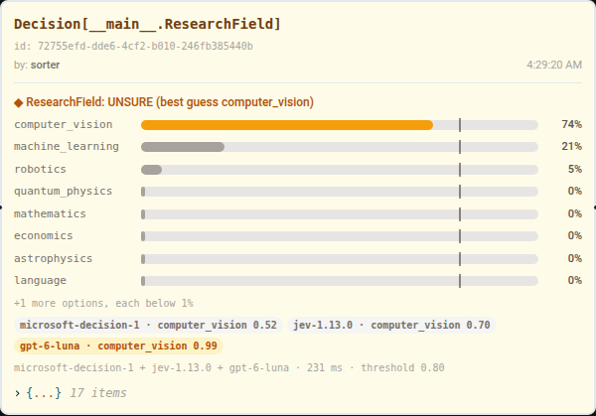Click the 4:29:20 AM timestamp
The height and width of the screenshot is (416, 596).
(554, 65)
